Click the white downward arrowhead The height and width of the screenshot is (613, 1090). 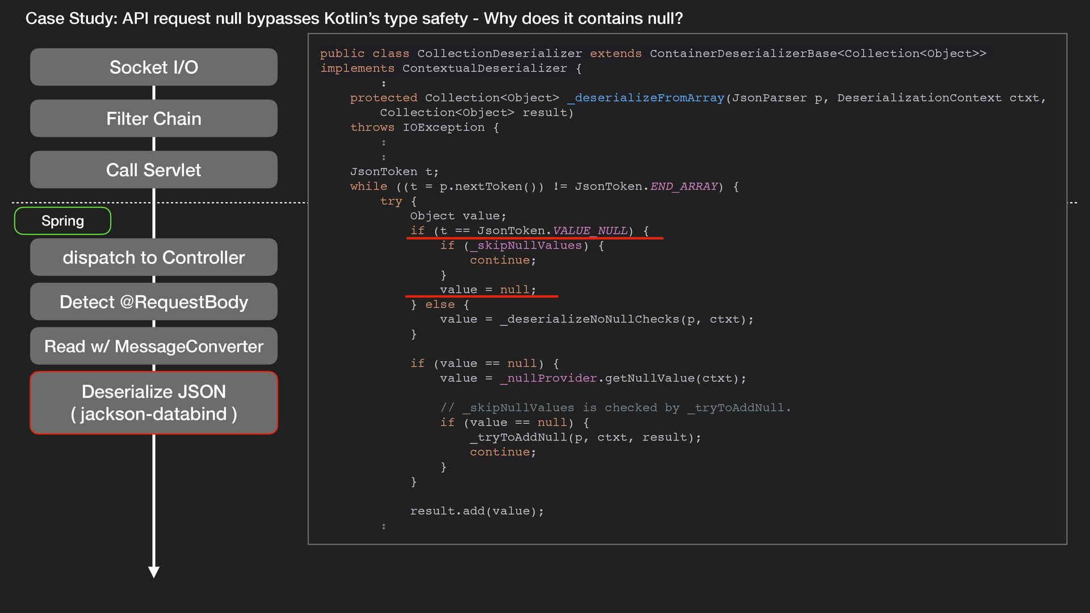point(153,572)
